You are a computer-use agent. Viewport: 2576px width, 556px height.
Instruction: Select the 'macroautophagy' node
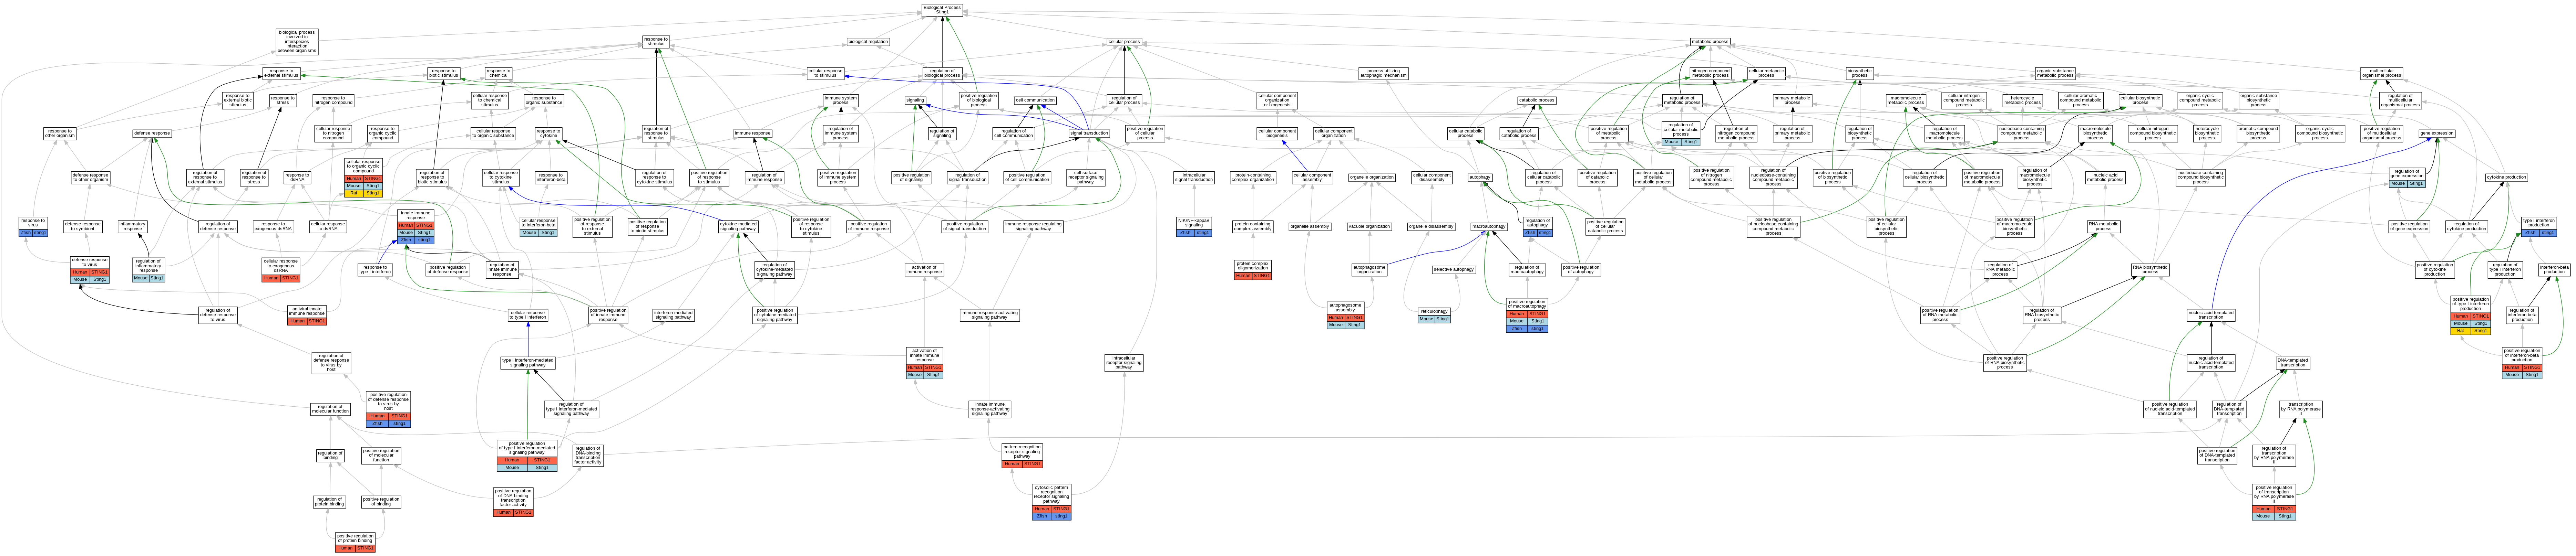1489,227
